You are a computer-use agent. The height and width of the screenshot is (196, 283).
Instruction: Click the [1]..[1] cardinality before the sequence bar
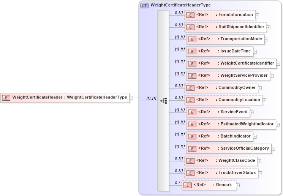(x=151, y=98)
